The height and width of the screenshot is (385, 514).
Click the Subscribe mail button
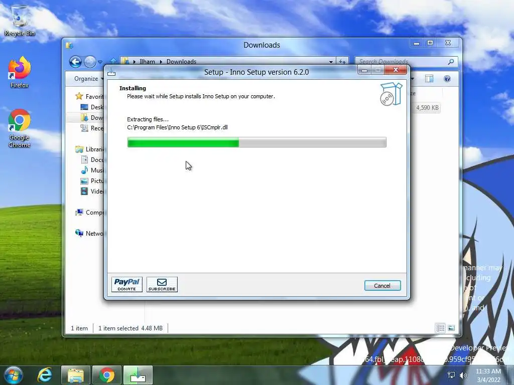(162, 285)
